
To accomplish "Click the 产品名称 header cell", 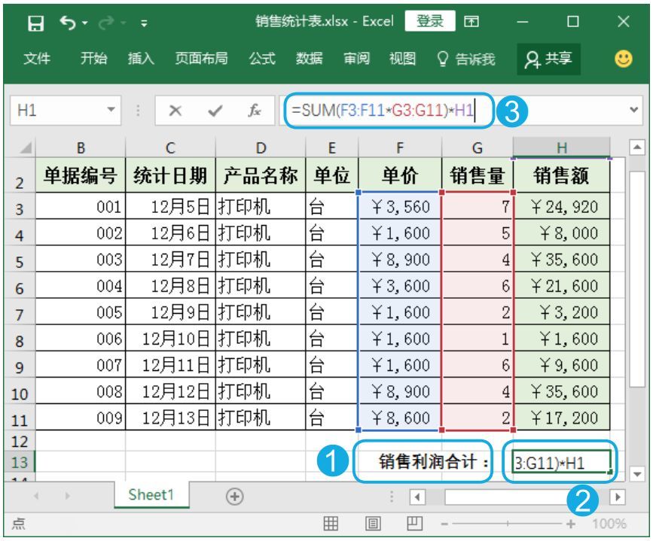I will 261,175.
